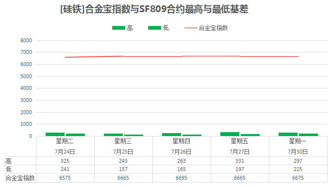
Task: Click the high value 325
Action: tap(65, 161)
